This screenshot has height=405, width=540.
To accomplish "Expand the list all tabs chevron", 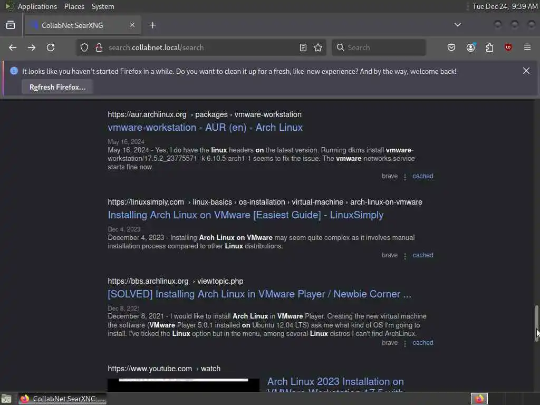I will coord(458,25).
